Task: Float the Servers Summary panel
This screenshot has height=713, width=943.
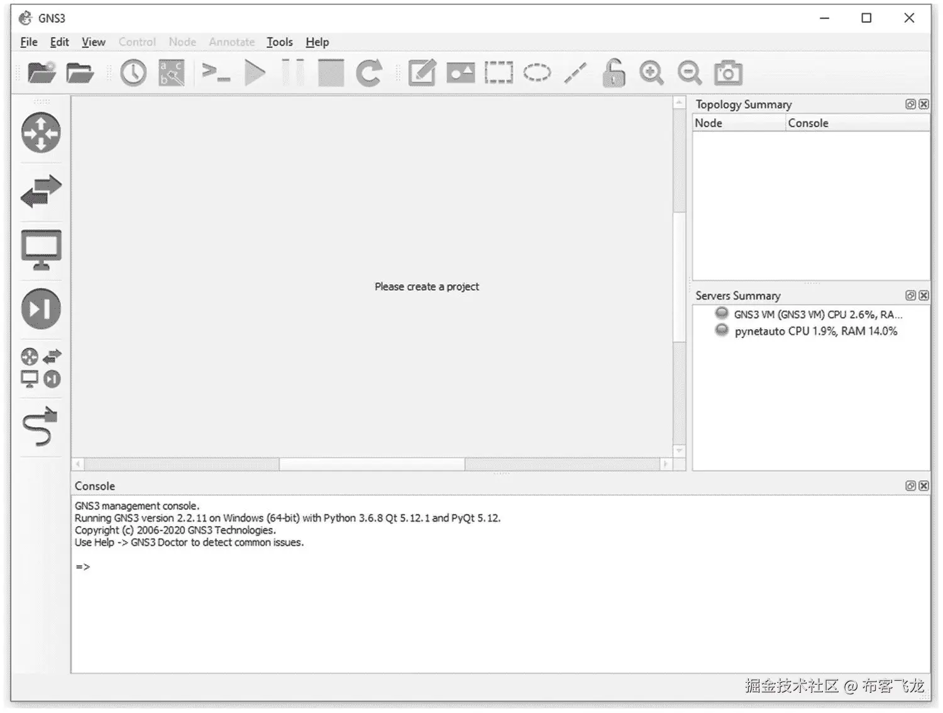Action: click(x=910, y=295)
